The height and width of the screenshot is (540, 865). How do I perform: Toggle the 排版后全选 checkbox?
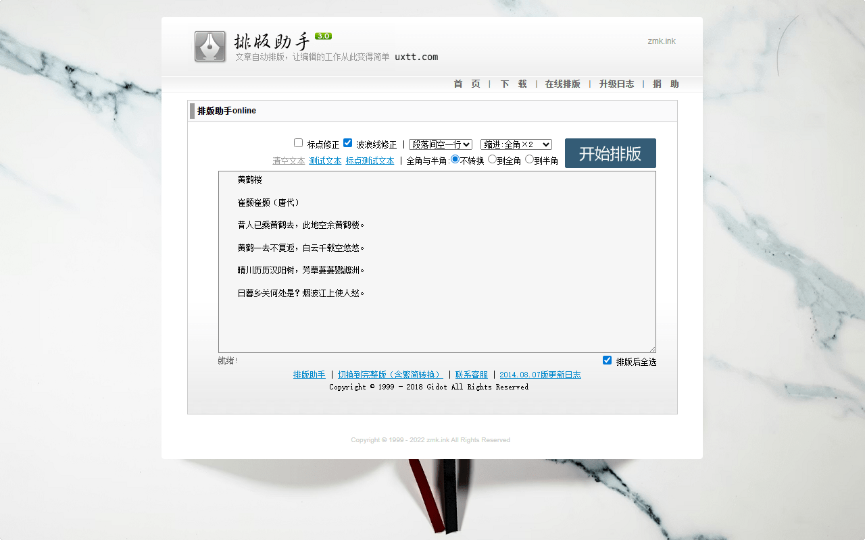pyautogui.click(x=607, y=360)
